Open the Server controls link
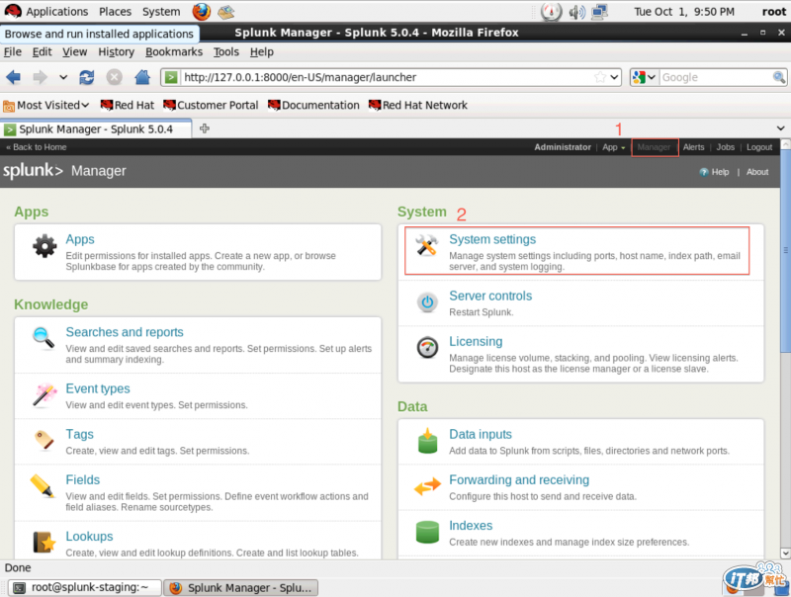The width and height of the screenshot is (791, 597). 490,296
